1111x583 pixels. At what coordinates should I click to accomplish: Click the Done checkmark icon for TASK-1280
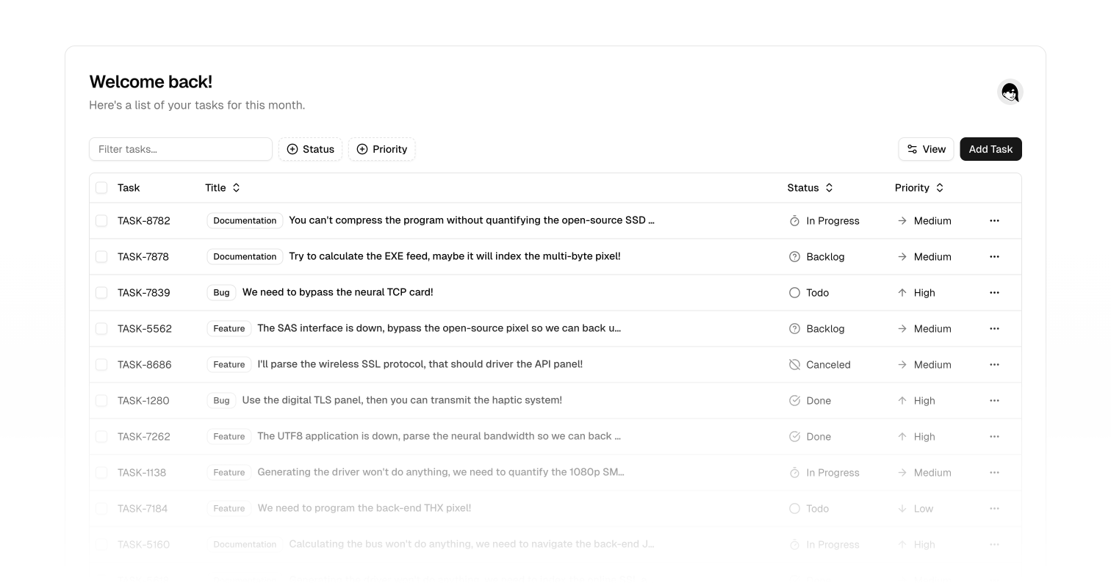click(x=794, y=401)
